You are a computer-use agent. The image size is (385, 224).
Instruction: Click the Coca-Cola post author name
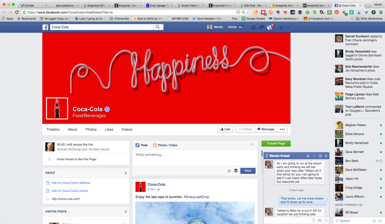pos(156,184)
